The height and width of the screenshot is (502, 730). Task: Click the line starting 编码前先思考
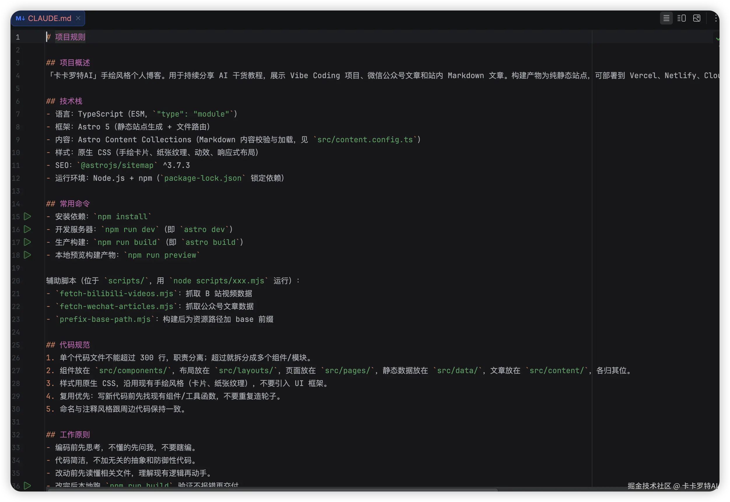pyautogui.click(x=123, y=447)
